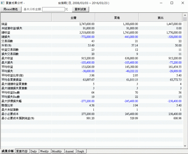
Task: Click the 買進 column header
Action: tap(117, 18)
